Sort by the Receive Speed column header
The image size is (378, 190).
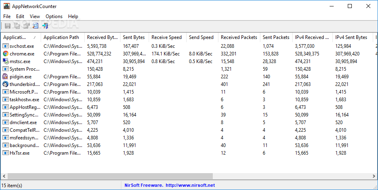pyautogui.click(x=168, y=37)
